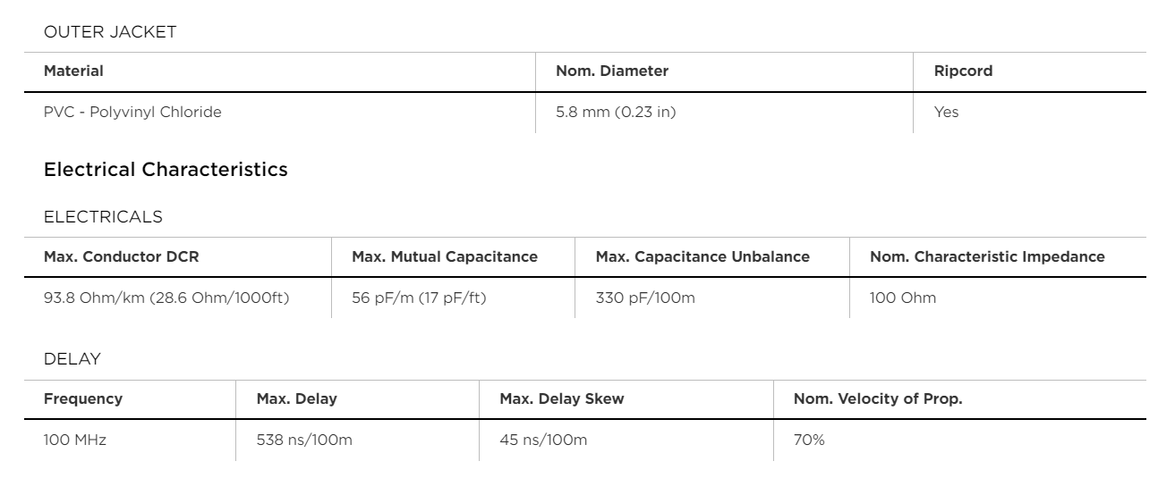
Task: Click the 5.8 mm (0.23 in) value
Action: (616, 113)
